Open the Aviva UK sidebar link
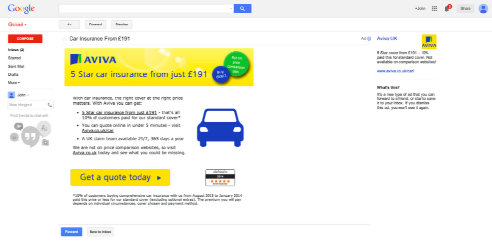 387,38
